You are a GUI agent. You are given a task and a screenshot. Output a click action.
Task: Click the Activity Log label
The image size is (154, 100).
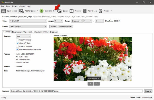pos(92,11)
